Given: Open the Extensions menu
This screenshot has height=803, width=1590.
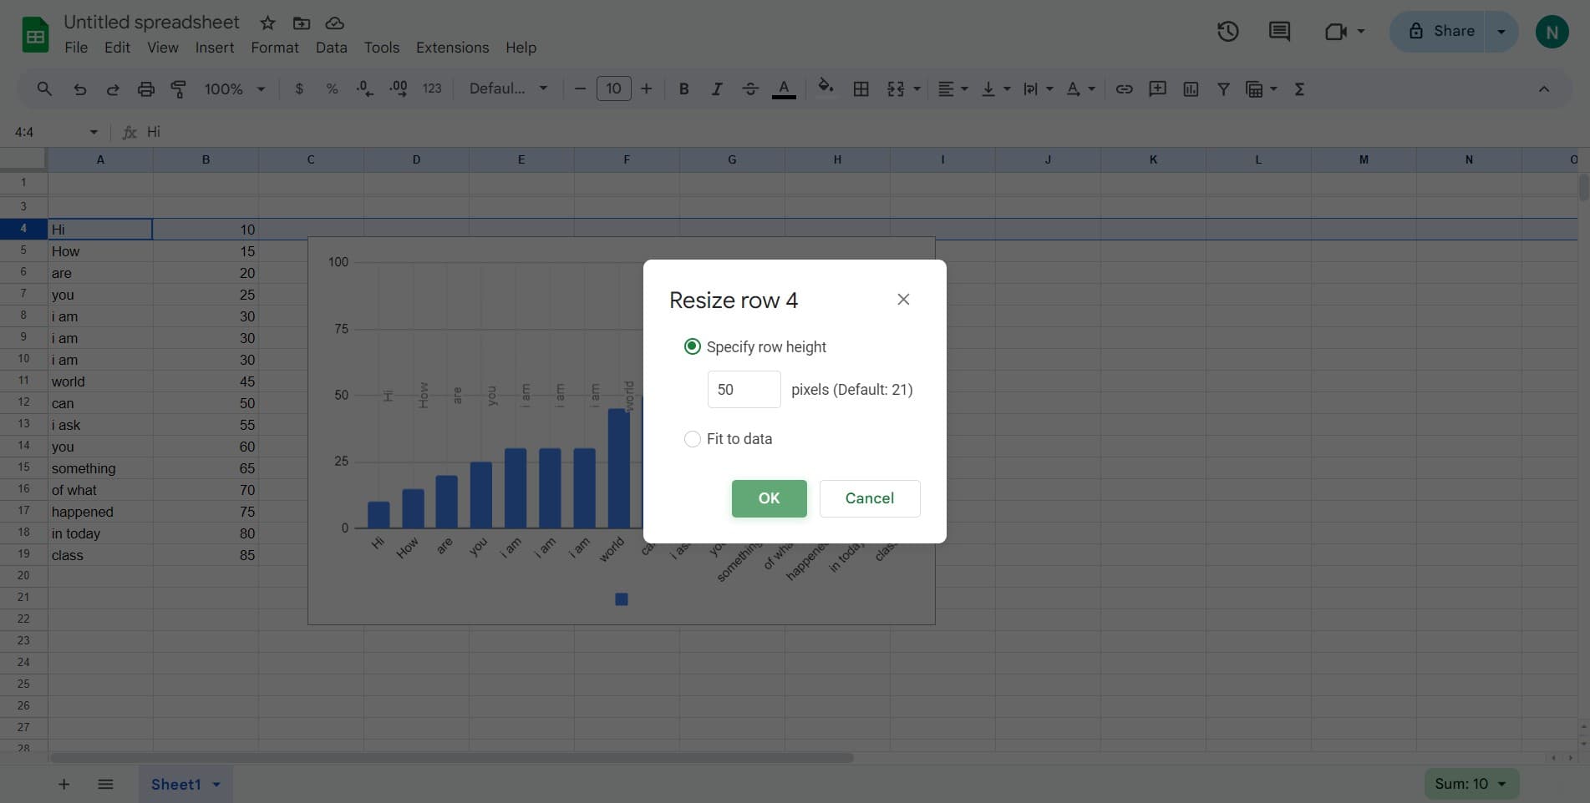Looking at the screenshot, I should click(x=452, y=48).
